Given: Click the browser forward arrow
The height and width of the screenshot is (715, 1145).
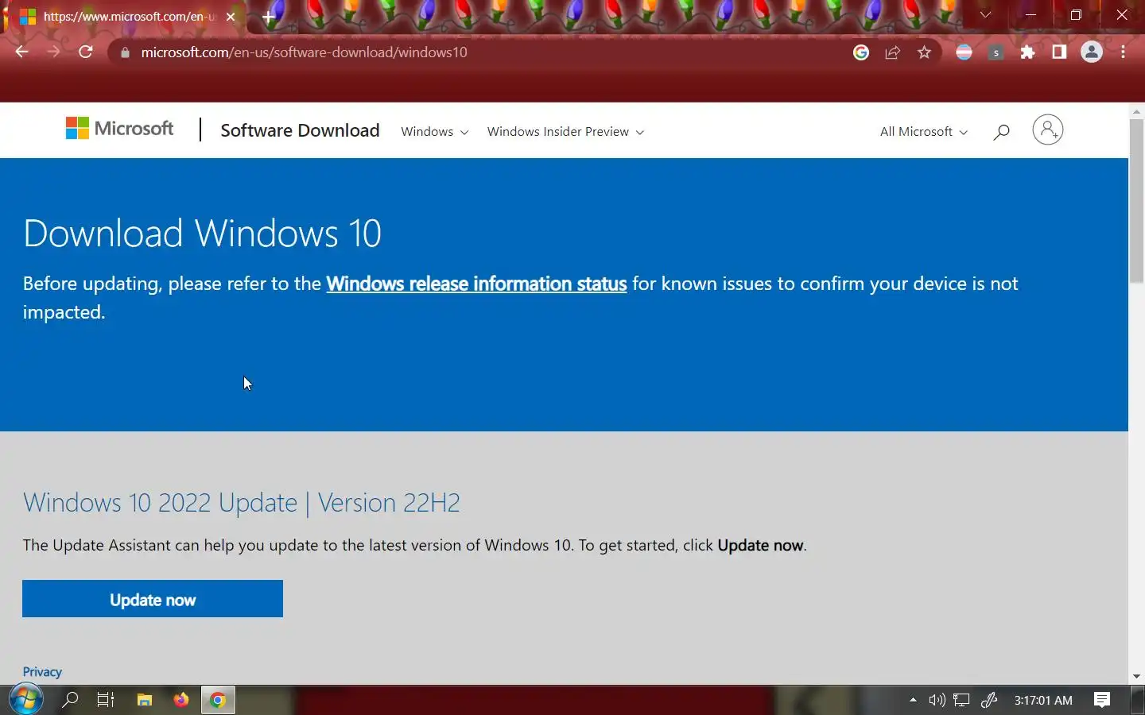Looking at the screenshot, I should coord(53,52).
